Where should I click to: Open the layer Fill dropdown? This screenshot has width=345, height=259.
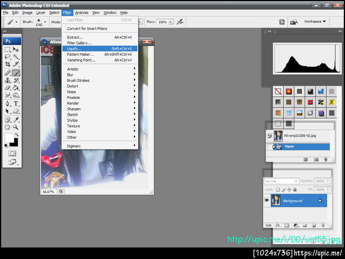point(328,189)
